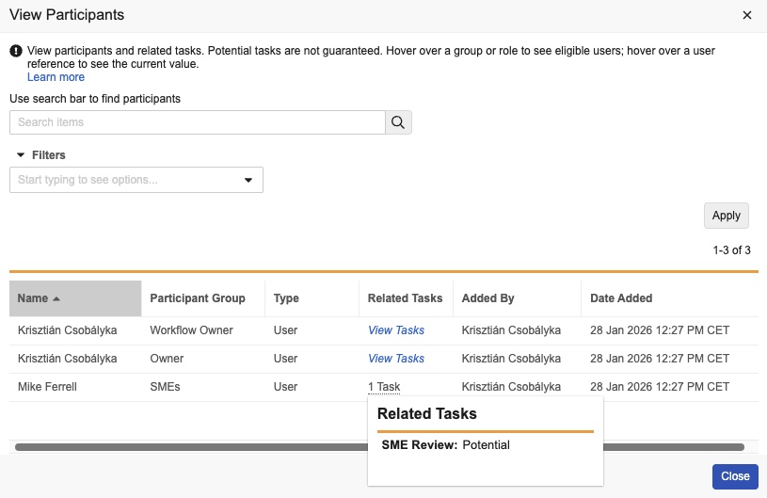The height and width of the screenshot is (498, 767).
Task: Click the magnifying glass search icon
Action: [398, 122]
